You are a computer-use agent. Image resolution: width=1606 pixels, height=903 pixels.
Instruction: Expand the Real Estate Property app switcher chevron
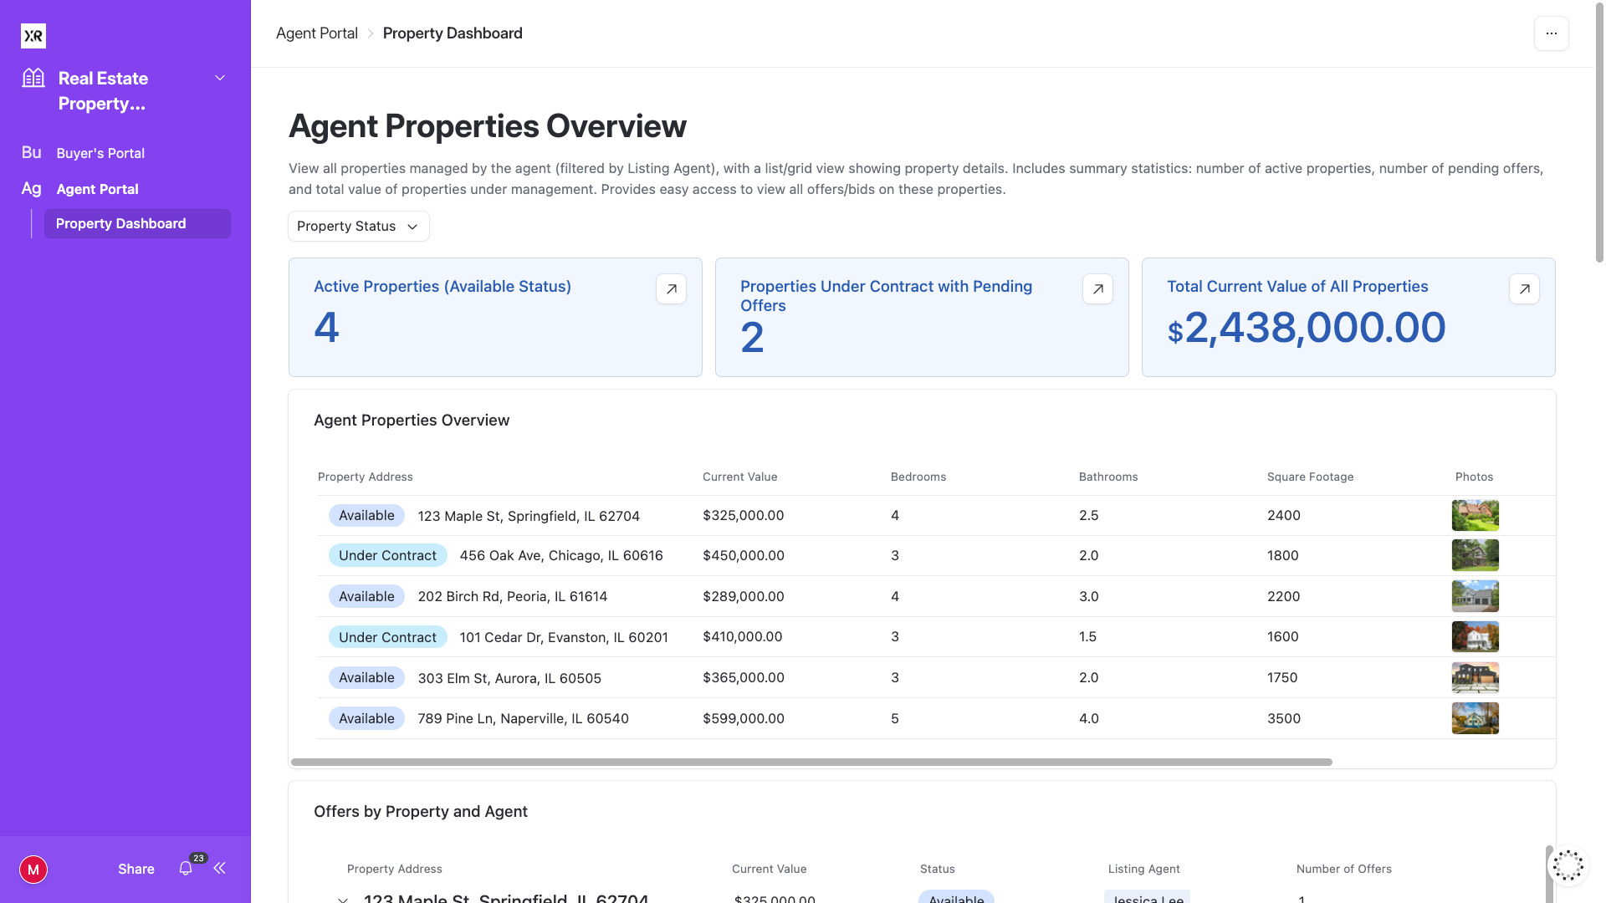220,78
